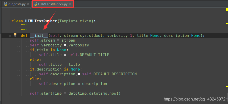Click the 'if description is None' line
228x104 pixels.
coord(56,69)
